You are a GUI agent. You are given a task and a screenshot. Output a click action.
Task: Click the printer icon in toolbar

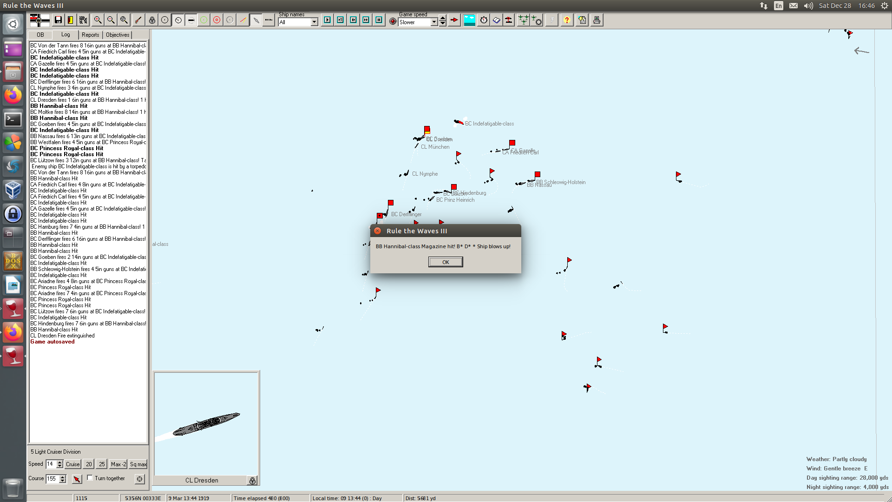(x=597, y=20)
